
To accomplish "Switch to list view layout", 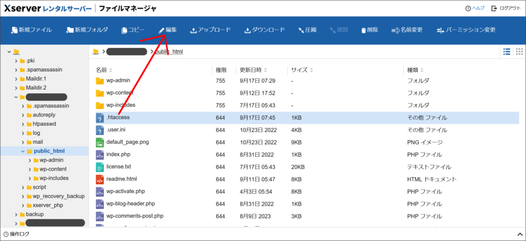I will (x=506, y=51).
